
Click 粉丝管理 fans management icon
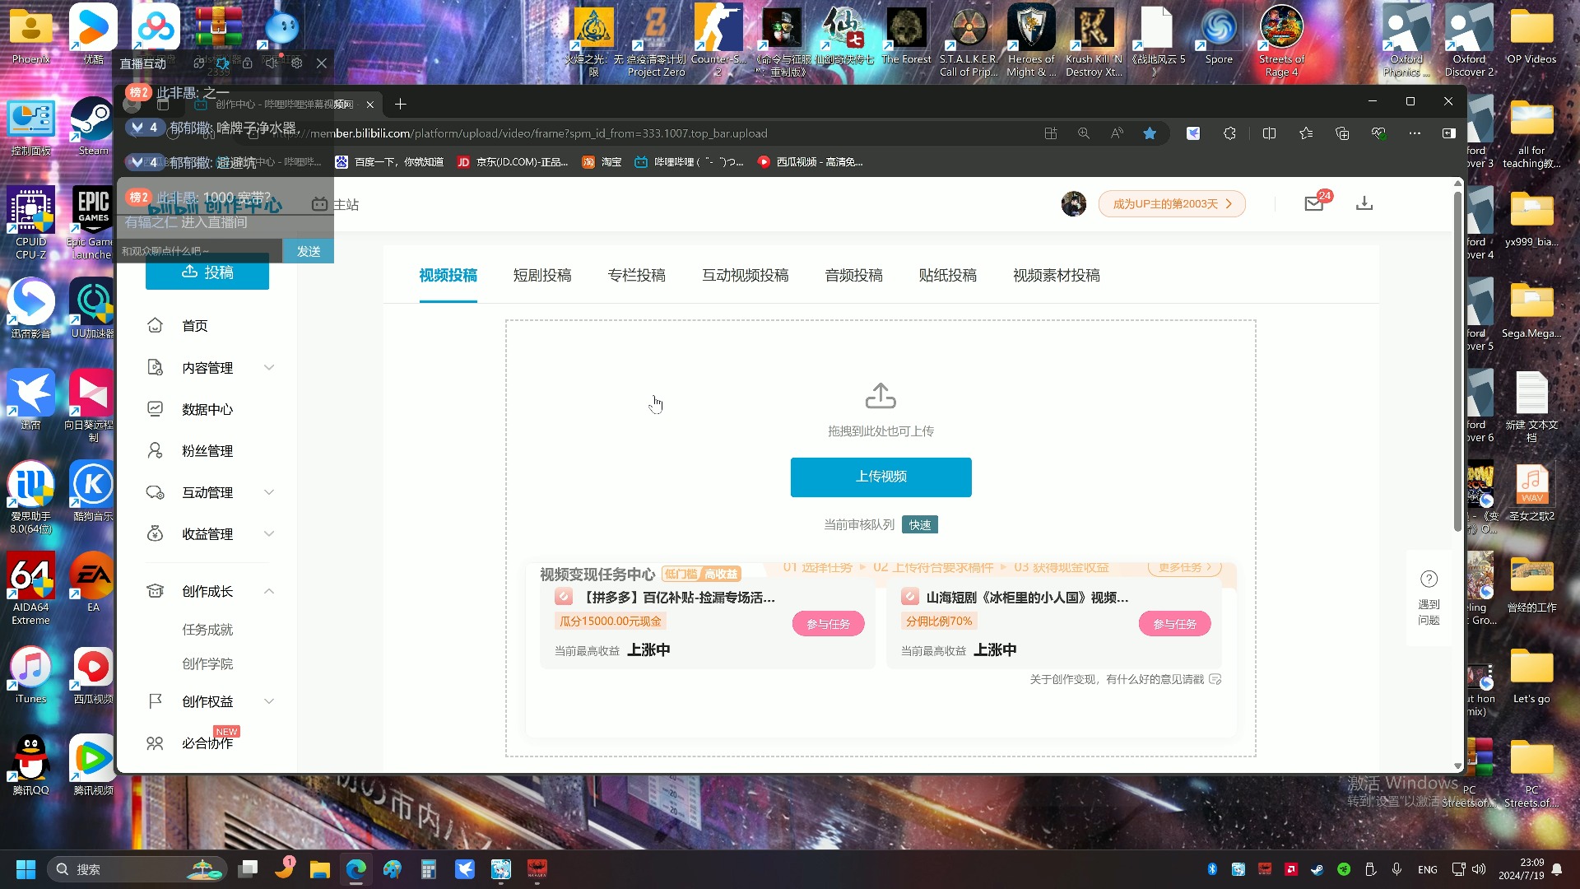pyautogui.click(x=156, y=449)
